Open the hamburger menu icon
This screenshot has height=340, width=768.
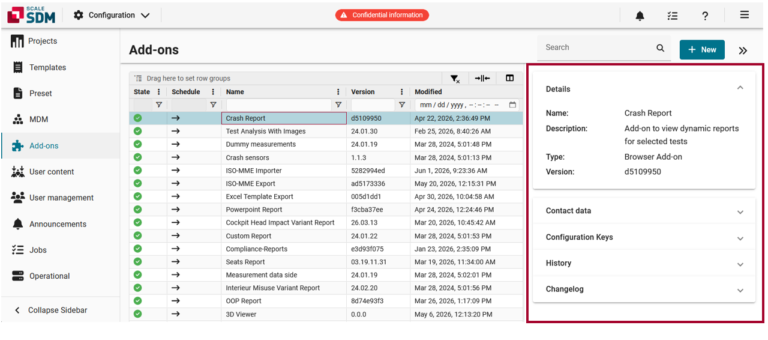[x=745, y=15]
